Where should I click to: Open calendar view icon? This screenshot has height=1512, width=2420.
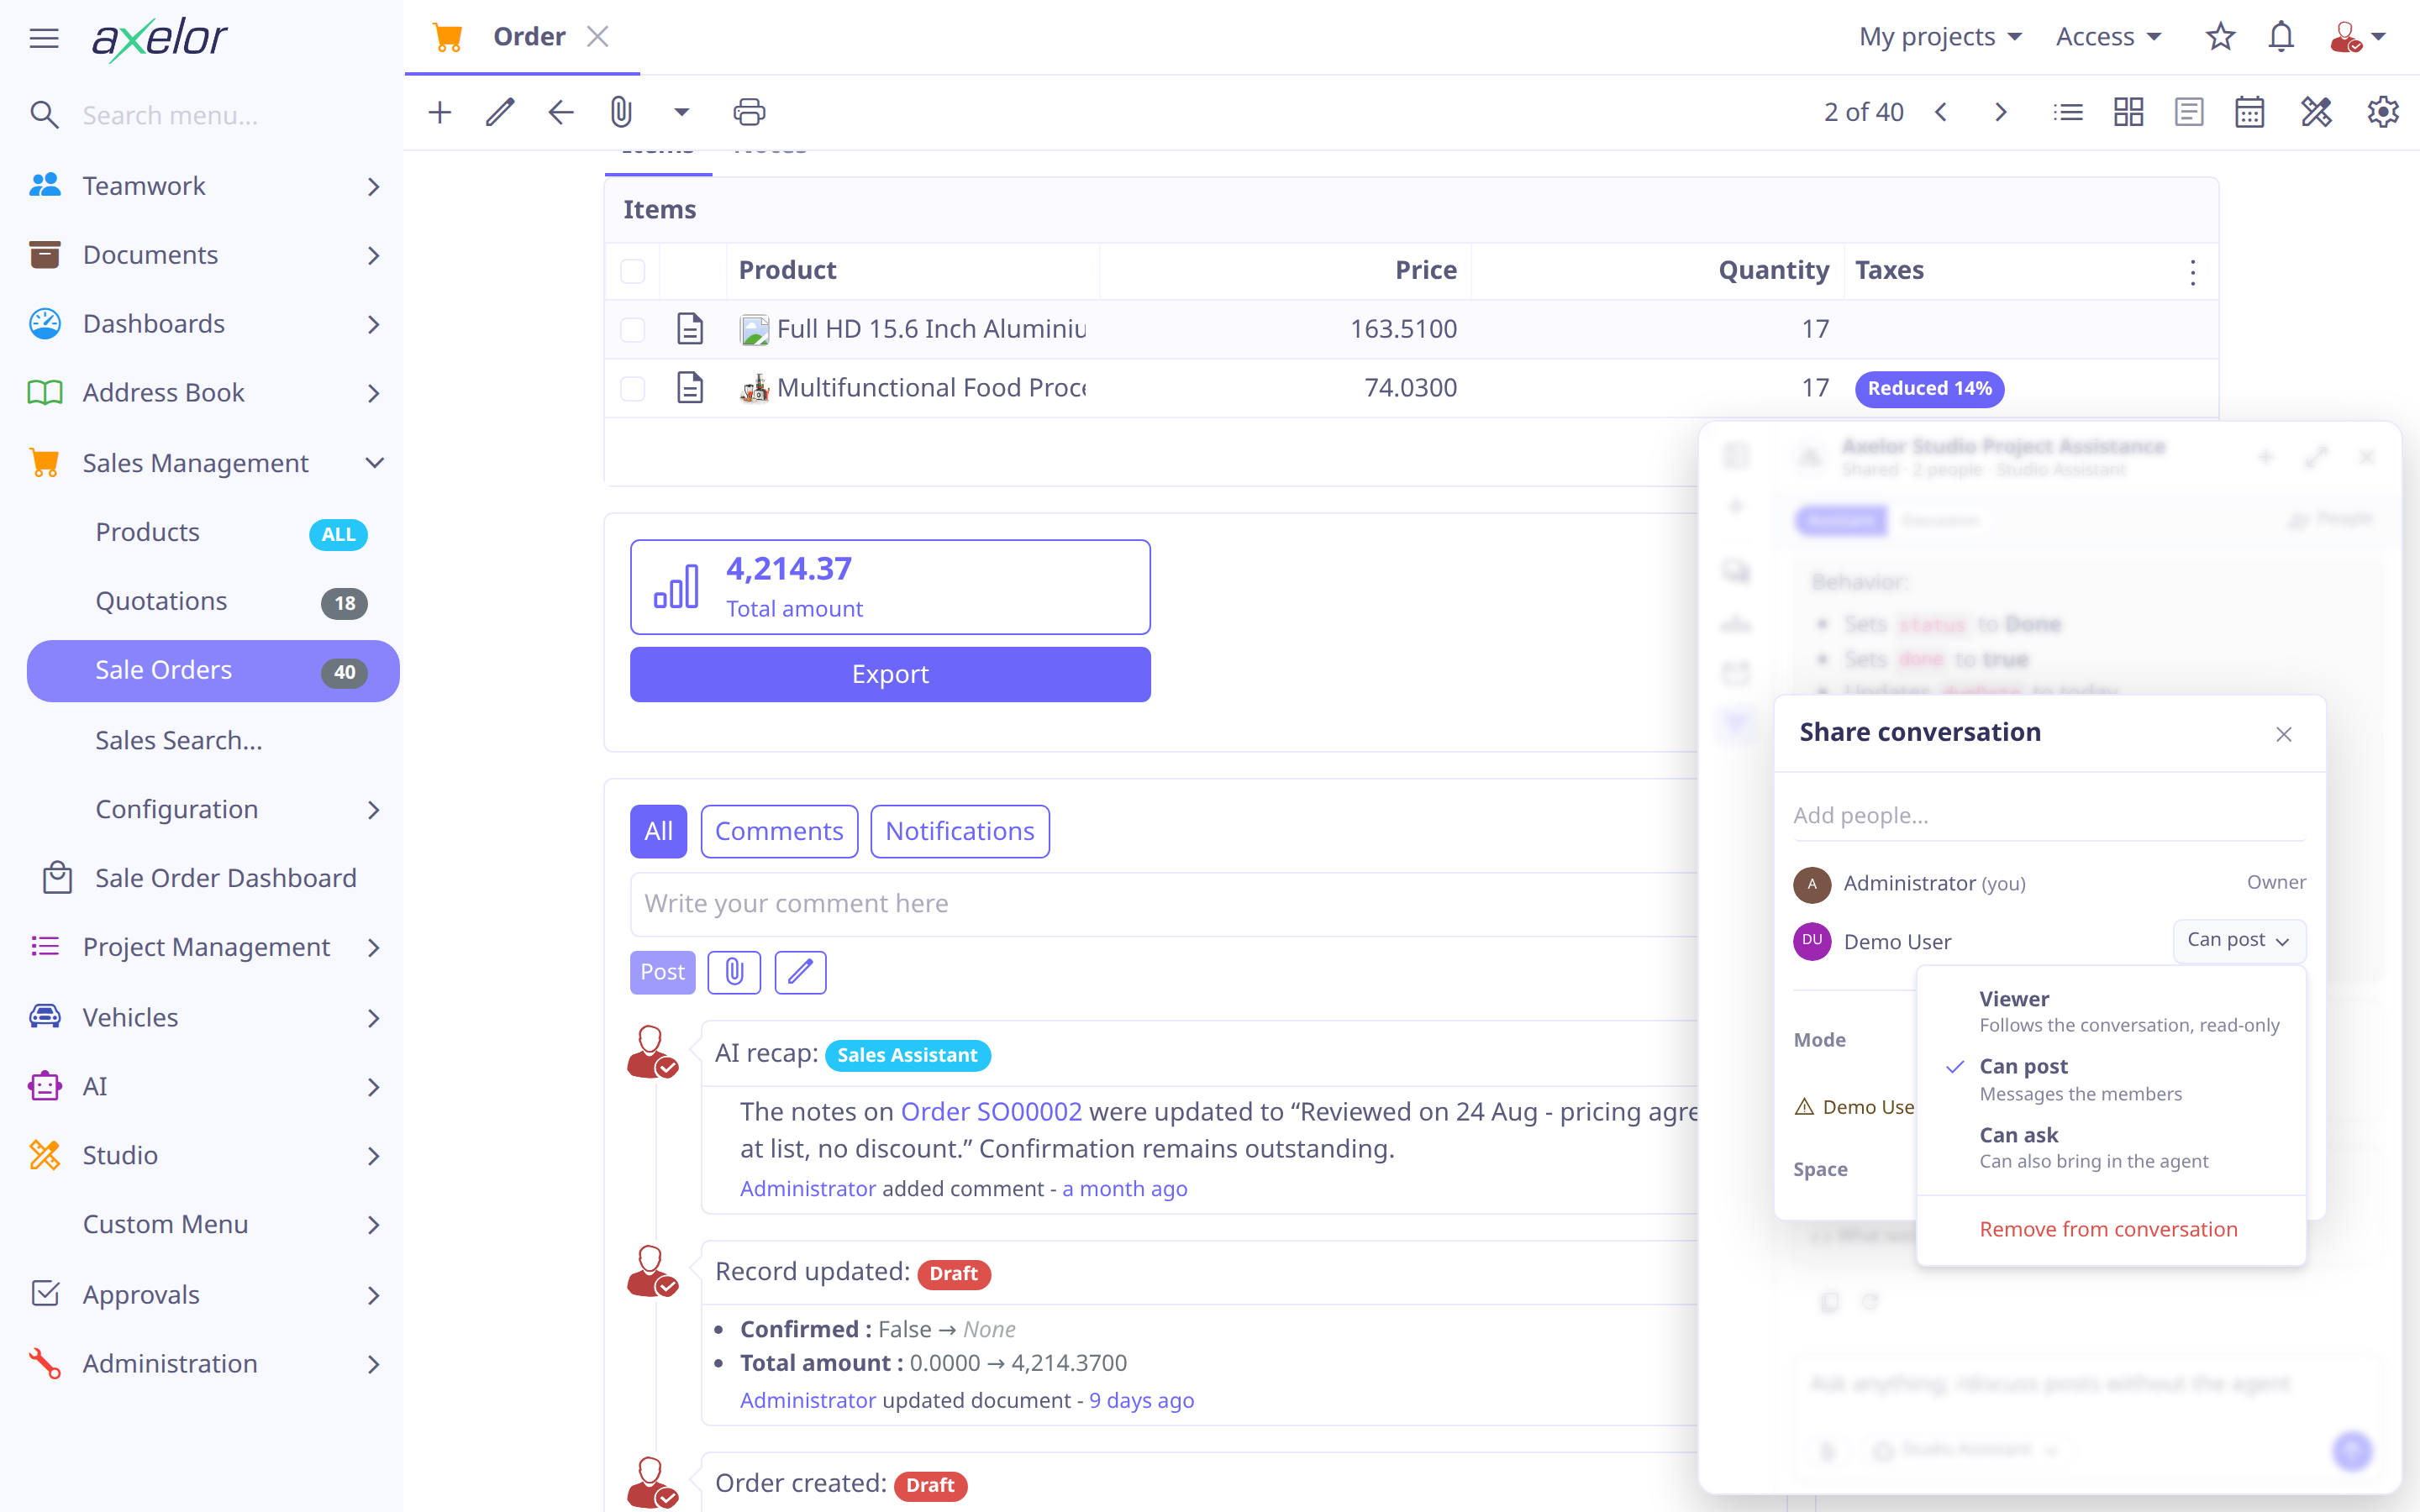click(x=2249, y=112)
